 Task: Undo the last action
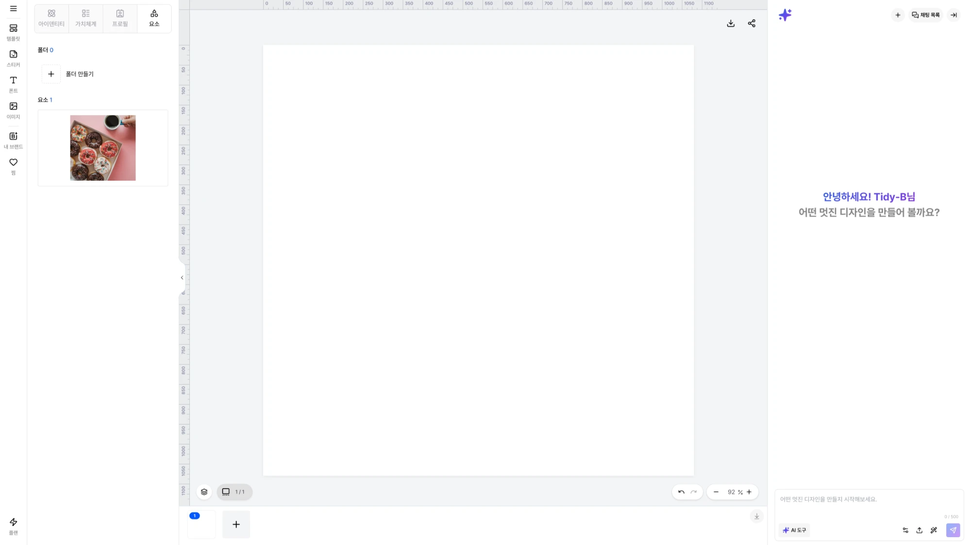pos(681,492)
